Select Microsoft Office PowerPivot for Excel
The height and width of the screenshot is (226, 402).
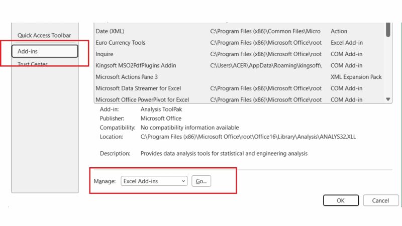pos(240,99)
